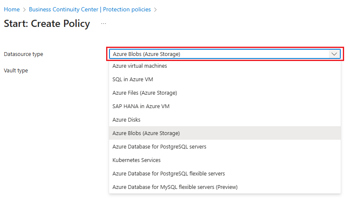350x199 pixels.
Task: Pick SAP HANA in Azure VM
Action: click(x=141, y=106)
